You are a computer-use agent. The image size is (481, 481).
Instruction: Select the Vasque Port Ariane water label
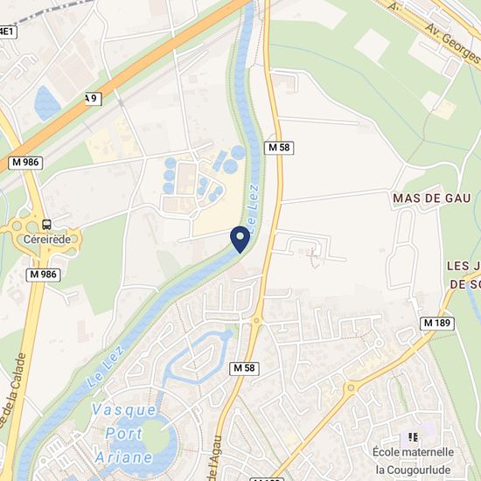[123, 434]
